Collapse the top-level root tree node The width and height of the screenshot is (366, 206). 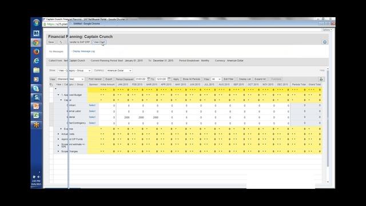click(x=55, y=89)
